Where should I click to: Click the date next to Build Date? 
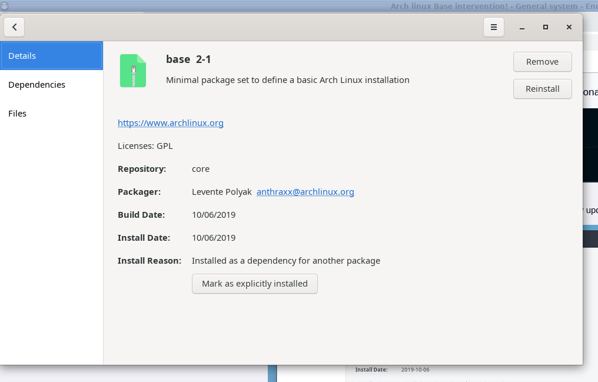click(x=214, y=215)
